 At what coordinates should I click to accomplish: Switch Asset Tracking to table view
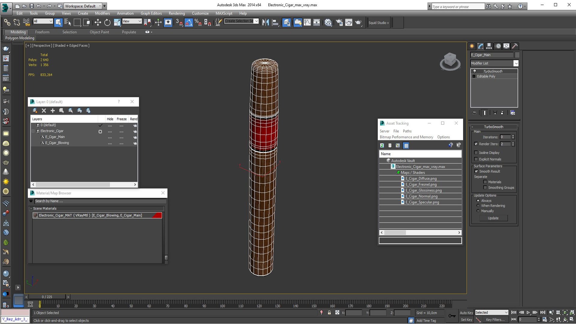tap(406, 145)
